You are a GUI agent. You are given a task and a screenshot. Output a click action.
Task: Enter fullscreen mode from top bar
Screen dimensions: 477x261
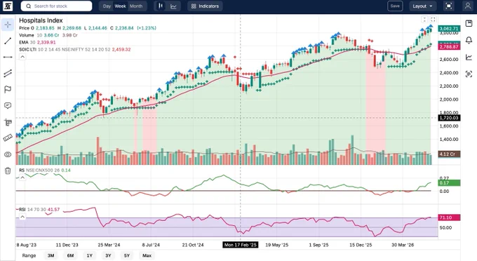click(449, 6)
